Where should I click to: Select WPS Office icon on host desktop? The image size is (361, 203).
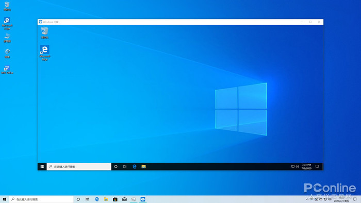(7, 70)
